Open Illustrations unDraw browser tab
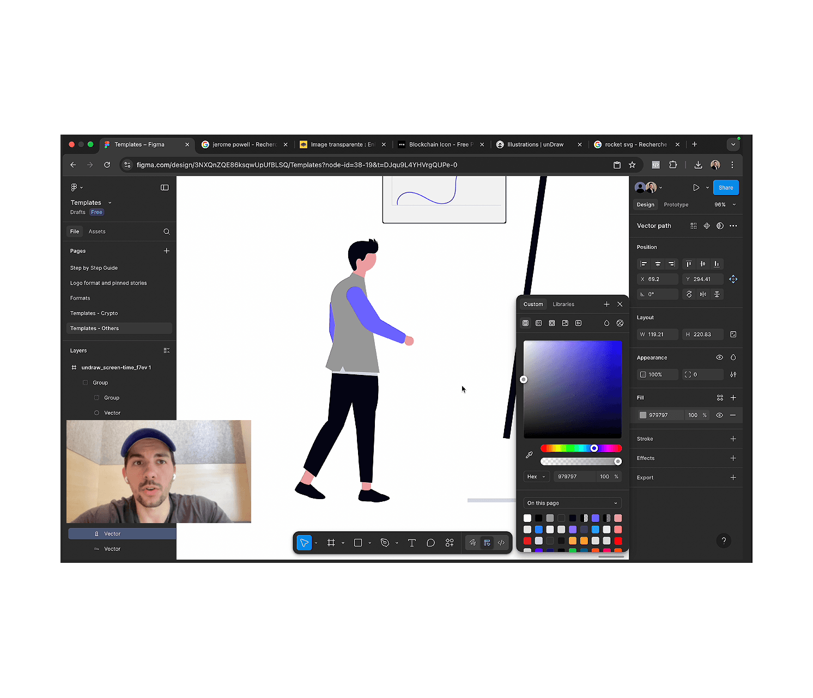The height and width of the screenshot is (698, 813). click(x=539, y=144)
